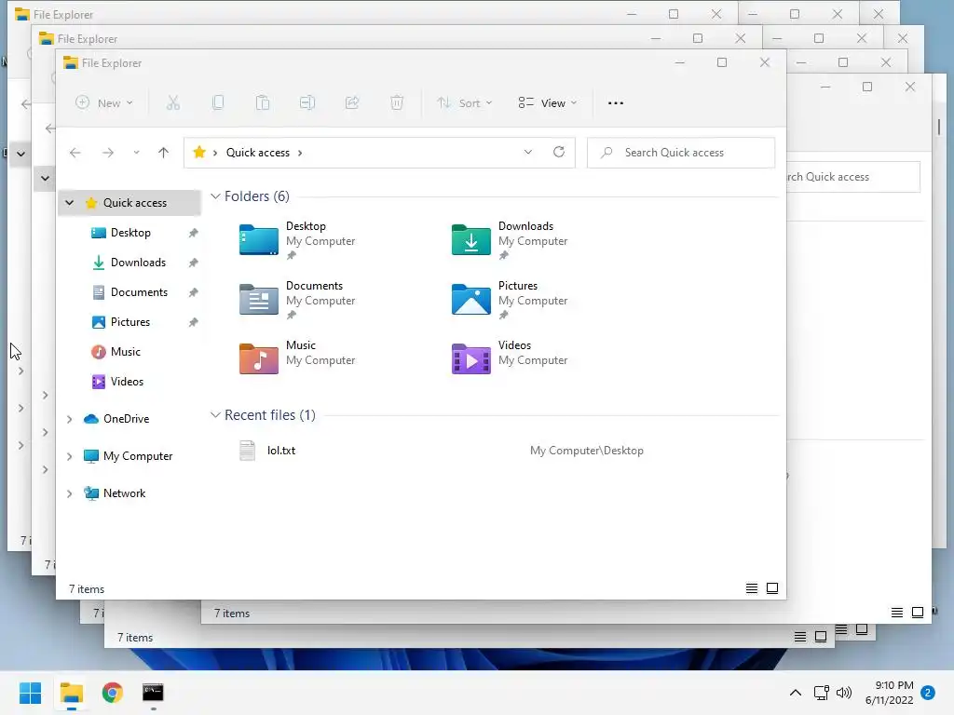The height and width of the screenshot is (715, 954).
Task: Refresh the Quick access view
Action: click(559, 152)
